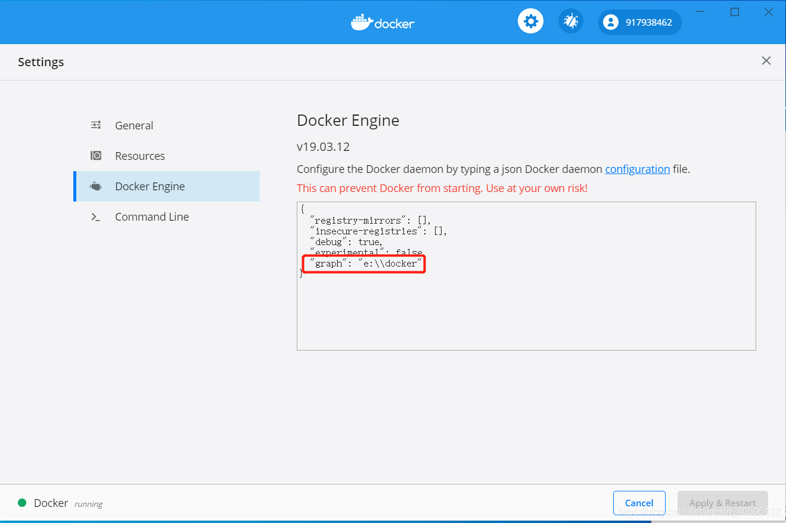Screen dimensions: 786x523
Task: Click the "registry-mirrors" line in JSON editor
Action: coord(370,221)
